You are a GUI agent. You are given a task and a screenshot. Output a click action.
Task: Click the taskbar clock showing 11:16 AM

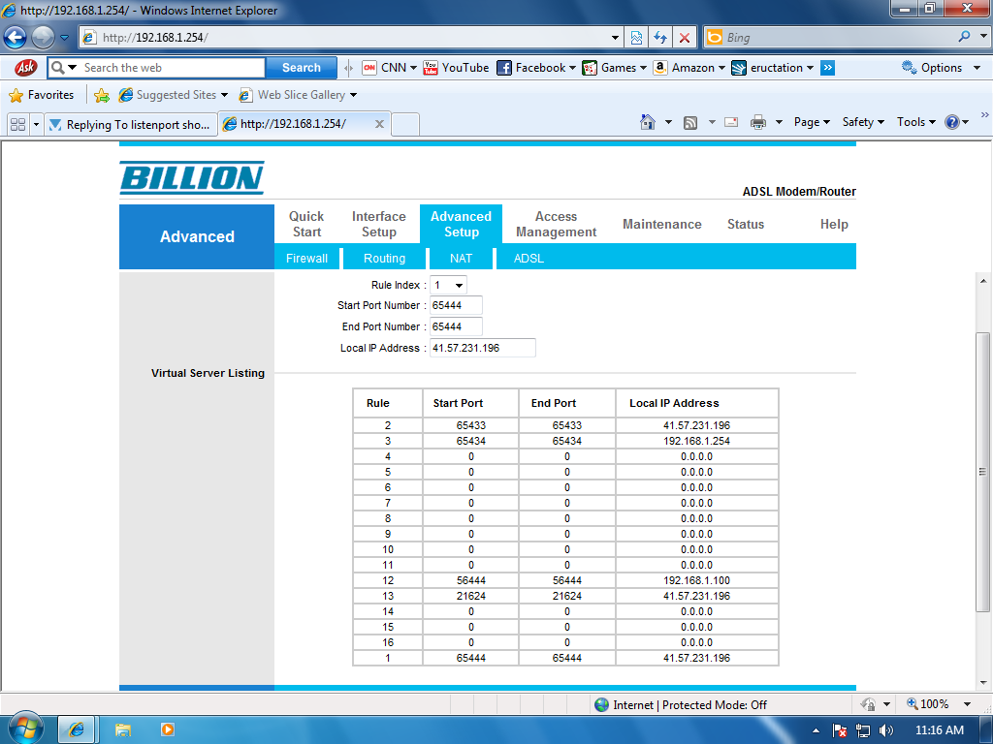point(939,730)
